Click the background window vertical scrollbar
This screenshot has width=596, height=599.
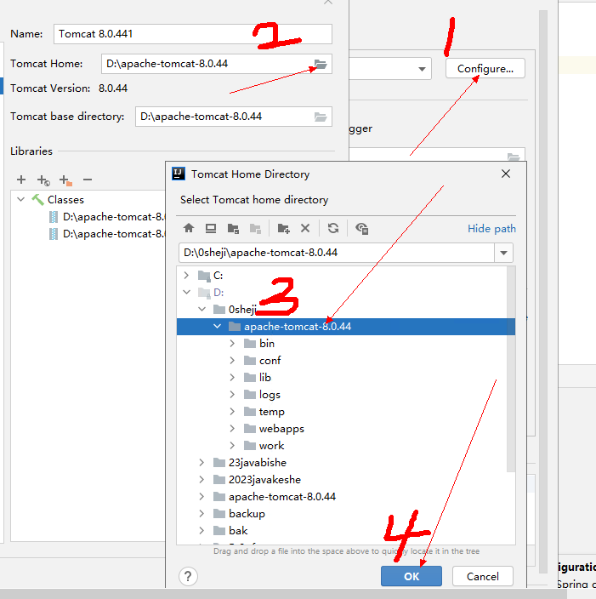(543, 290)
